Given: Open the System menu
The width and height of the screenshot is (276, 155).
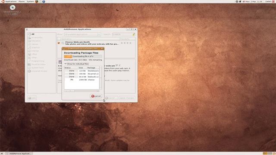Looking at the screenshot, I should point(30,1).
